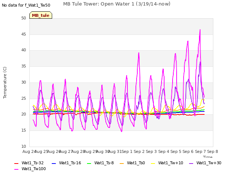
Task: Click the Sep 2 x-axis tick label
Action: 139,151
